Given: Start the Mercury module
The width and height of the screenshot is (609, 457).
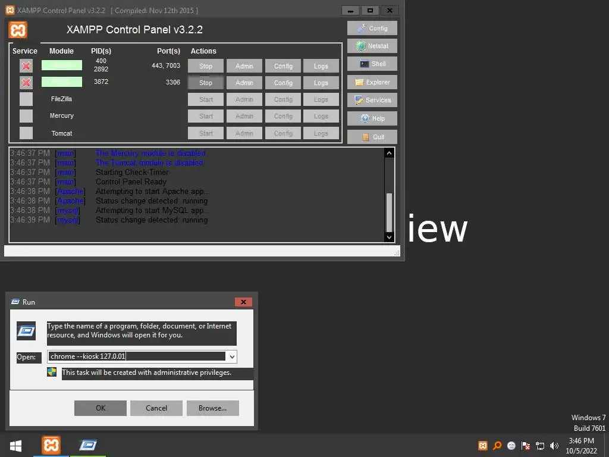Looking at the screenshot, I should (x=205, y=116).
